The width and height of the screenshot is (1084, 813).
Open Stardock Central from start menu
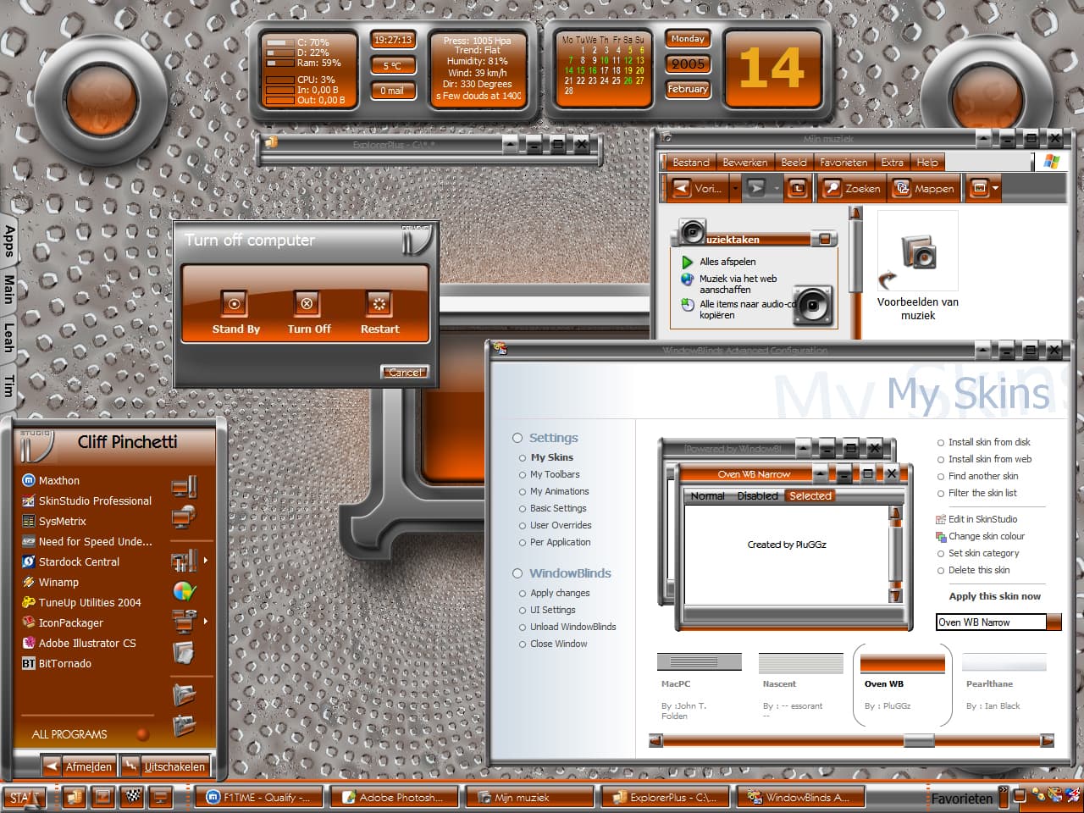(x=70, y=561)
